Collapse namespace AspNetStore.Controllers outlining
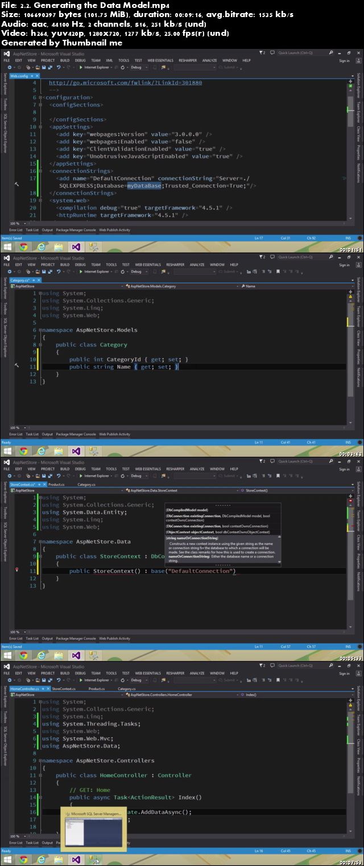364x866 pixels. point(41,761)
